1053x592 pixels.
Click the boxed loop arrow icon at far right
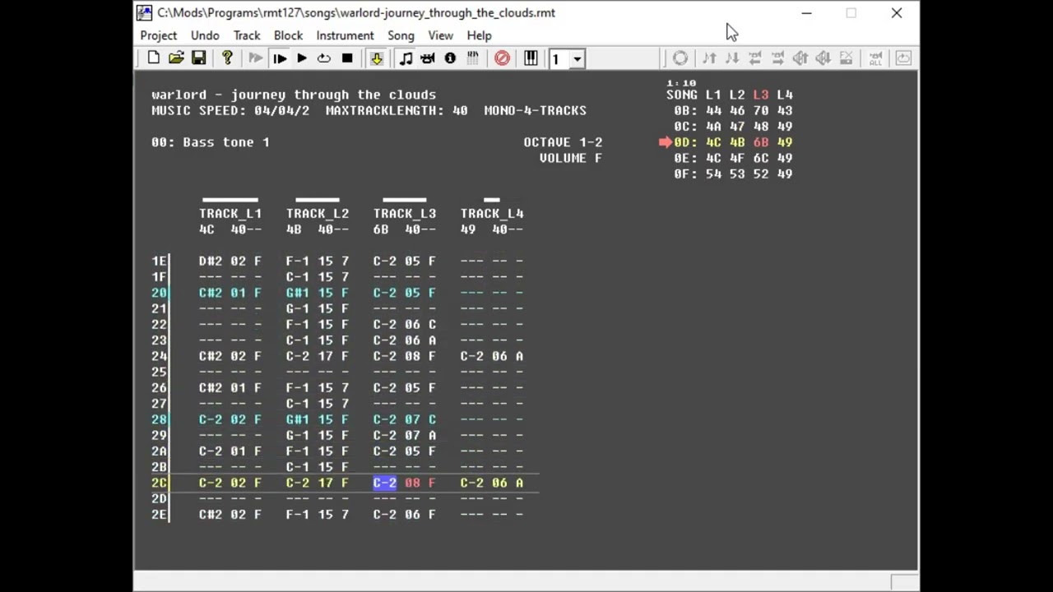[903, 58]
